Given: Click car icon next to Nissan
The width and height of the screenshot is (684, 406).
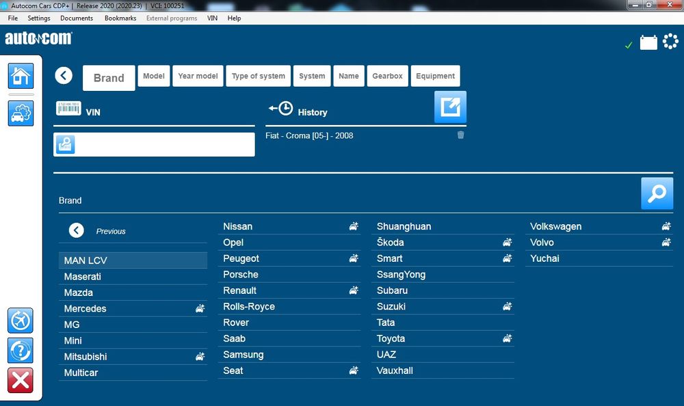Looking at the screenshot, I should 354,226.
